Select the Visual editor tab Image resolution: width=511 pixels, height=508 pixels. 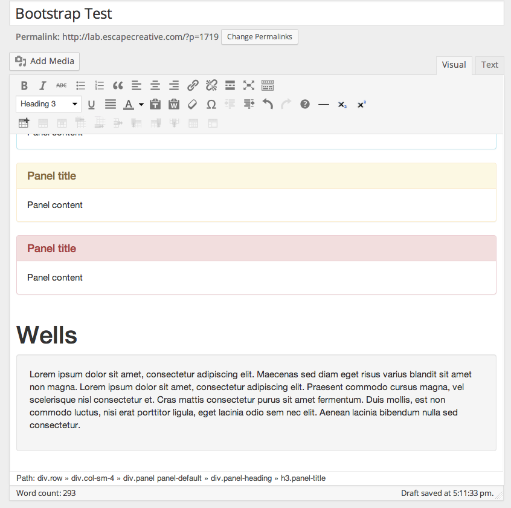[454, 65]
